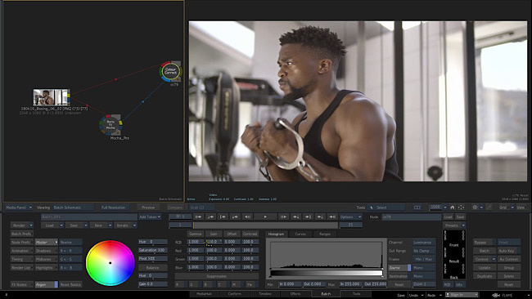Click the Balance button
This screenshot has width=532, height=299.
tap(153, 267)
